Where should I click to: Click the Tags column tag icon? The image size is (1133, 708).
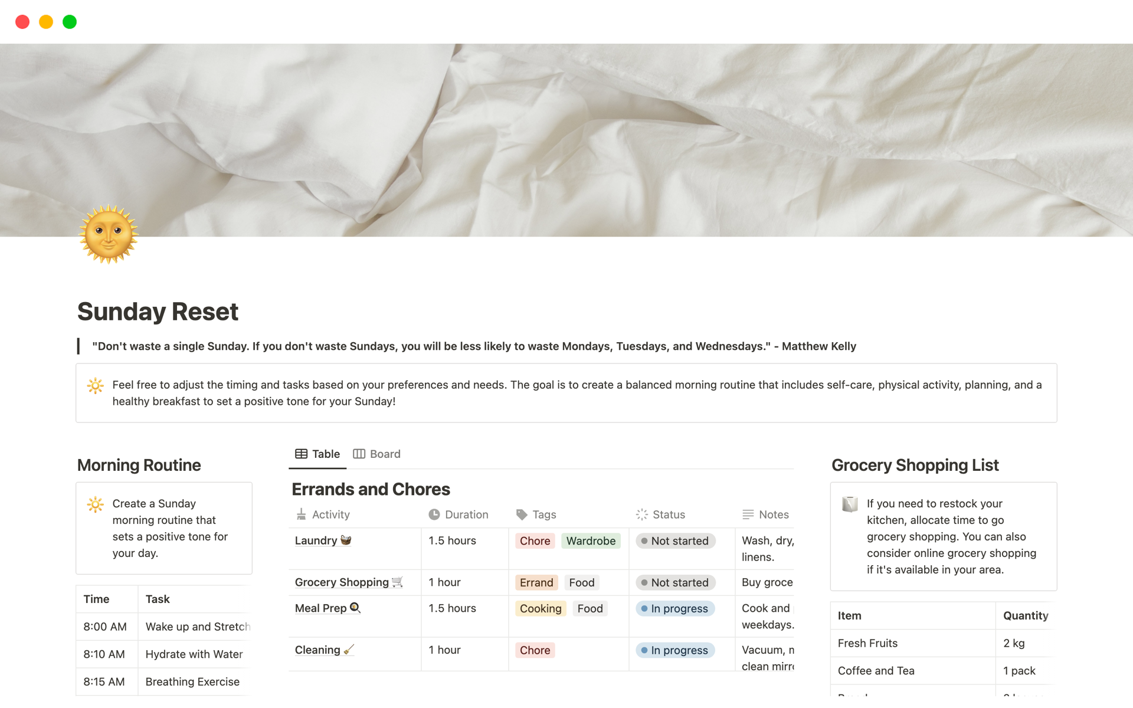(x=522, y=514)
